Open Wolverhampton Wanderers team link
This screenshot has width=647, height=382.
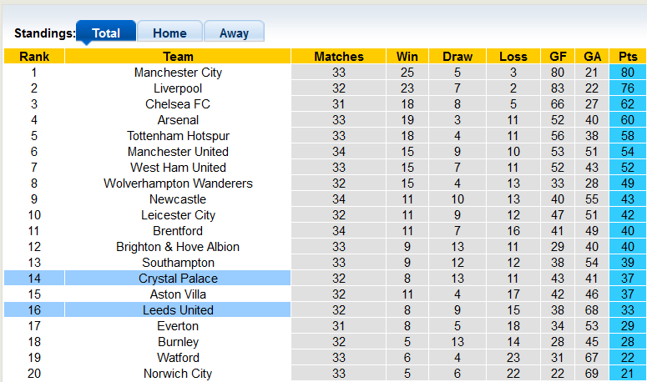point(178,183)
